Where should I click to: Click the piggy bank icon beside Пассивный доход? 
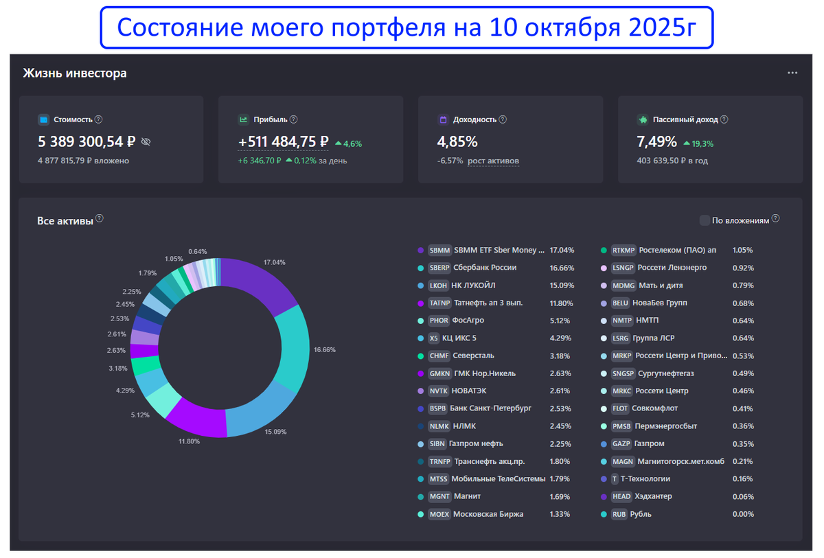[x=643, y=119]
